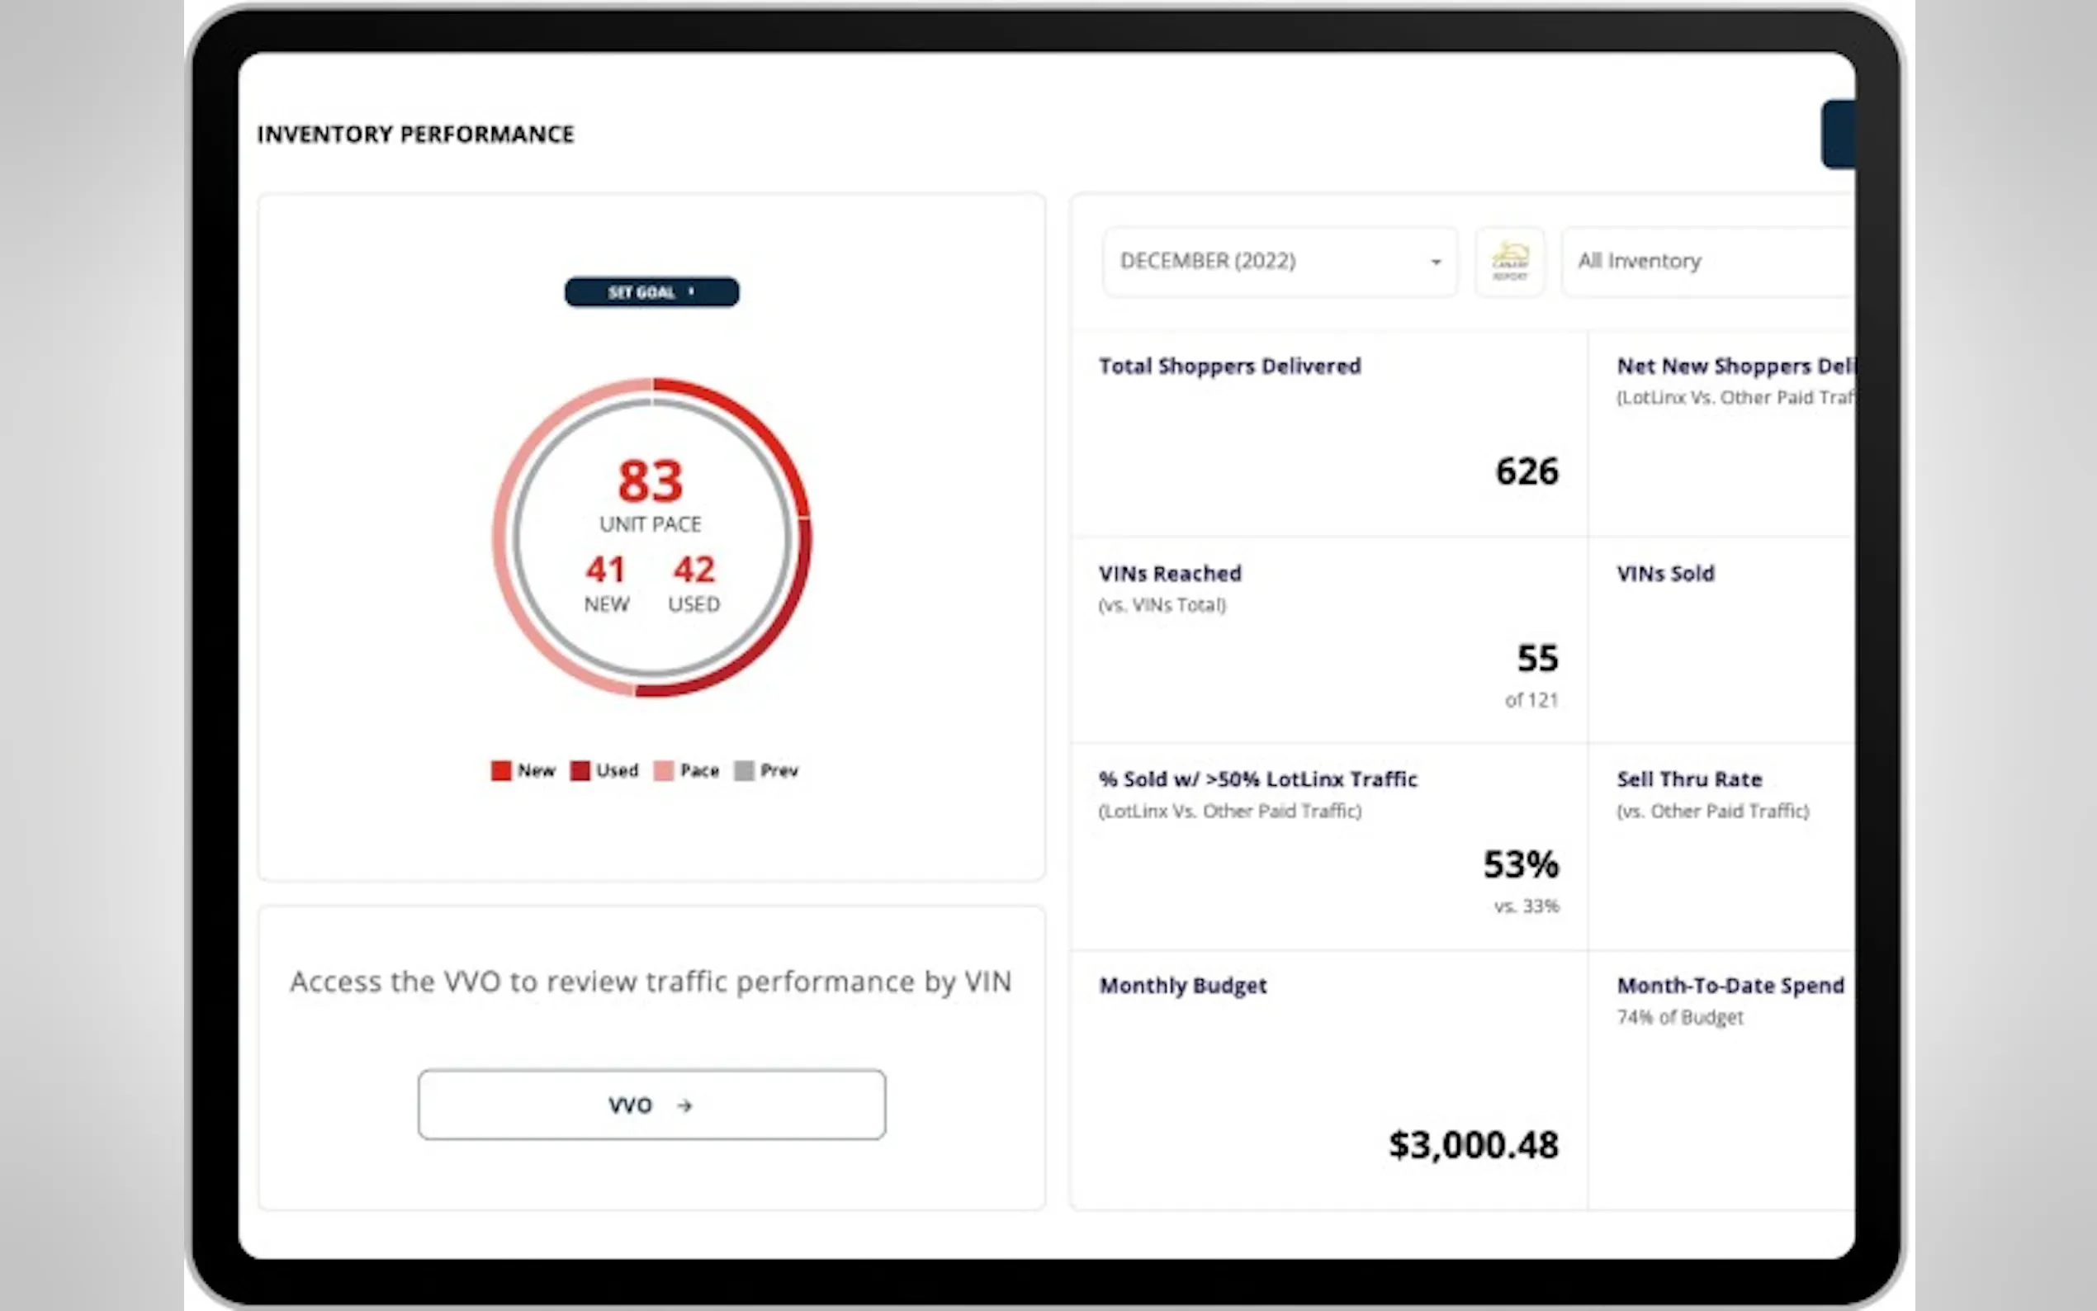The width and height of the screenshot is (2097, 1311).
Task: Click the dark blue button at top right
Action: (1838, 135)
